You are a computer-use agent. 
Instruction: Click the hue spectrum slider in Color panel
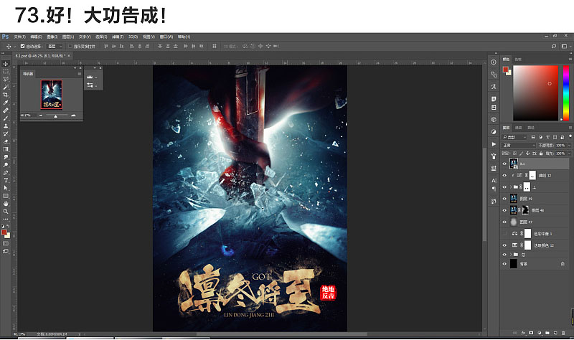(566, 93)
